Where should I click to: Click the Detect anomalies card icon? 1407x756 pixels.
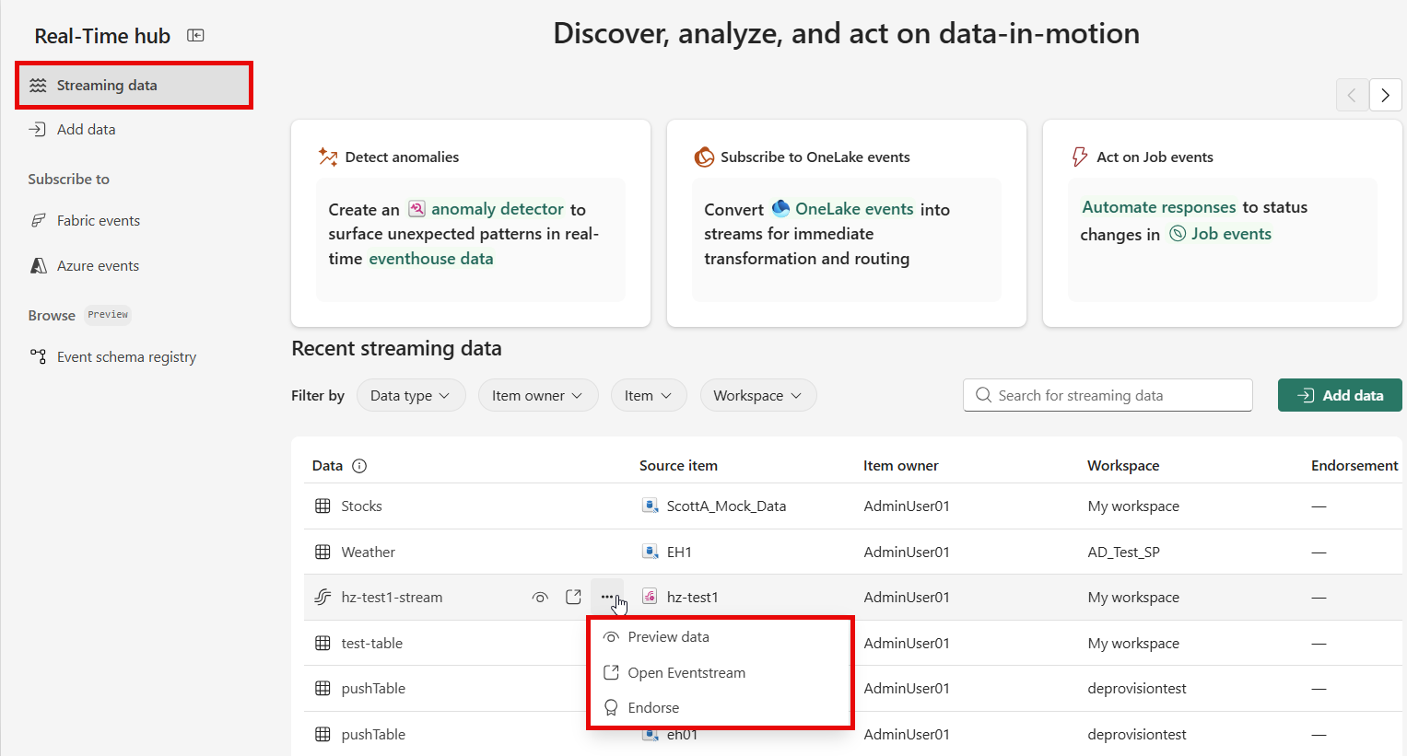tap(327, 157)
